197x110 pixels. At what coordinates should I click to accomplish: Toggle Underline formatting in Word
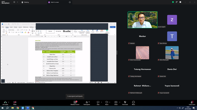click(x=13, y=32)
